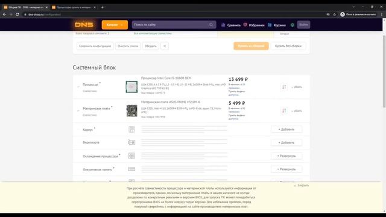
Task: Click the Системный блок heading
Action: point(94,68)
